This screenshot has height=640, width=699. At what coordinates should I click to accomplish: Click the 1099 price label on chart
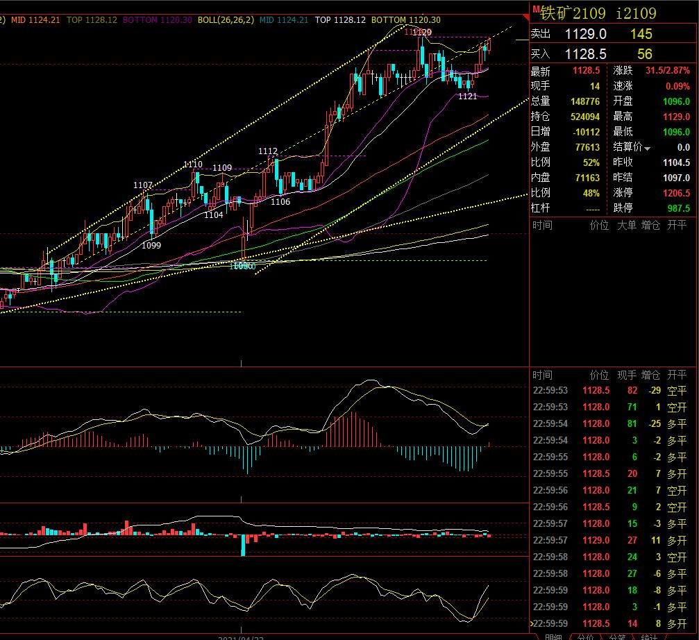(151, 245)
